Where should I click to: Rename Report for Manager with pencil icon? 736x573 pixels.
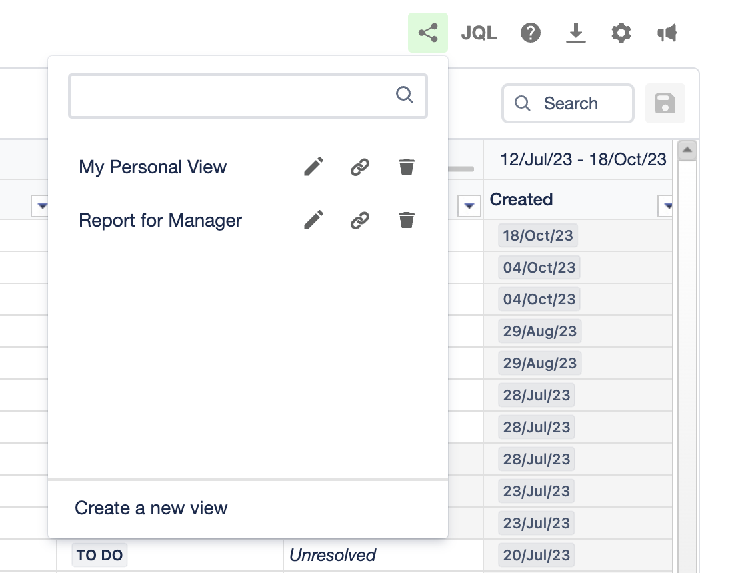(x=313, y=220)
